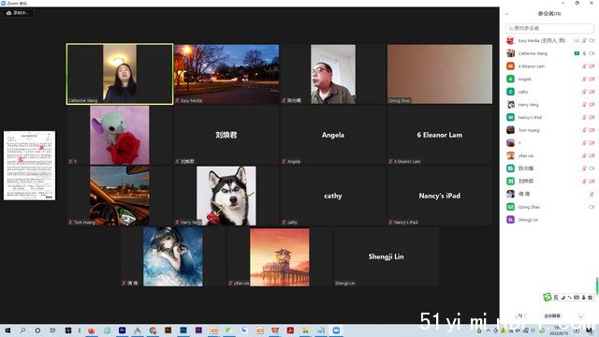Select Tom Huang row in participants list
Viewport: 599px width, 337px height.
click(550, 130)
